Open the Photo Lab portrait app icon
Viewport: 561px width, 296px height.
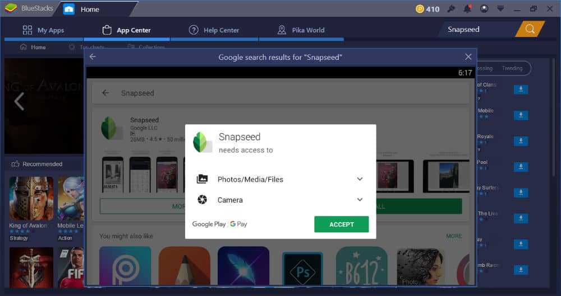[x=421, y=266]
